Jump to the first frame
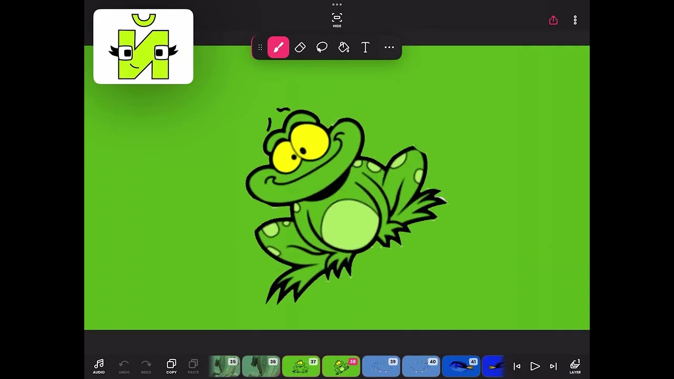The height and width of the screenshot is (379, 674). pyautogui.click(x=517, y=366)
